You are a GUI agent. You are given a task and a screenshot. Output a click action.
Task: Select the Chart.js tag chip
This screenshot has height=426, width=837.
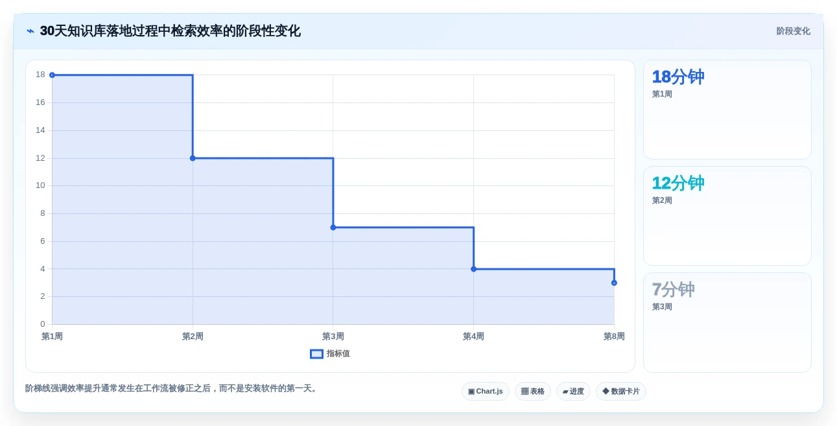point(486,392)
